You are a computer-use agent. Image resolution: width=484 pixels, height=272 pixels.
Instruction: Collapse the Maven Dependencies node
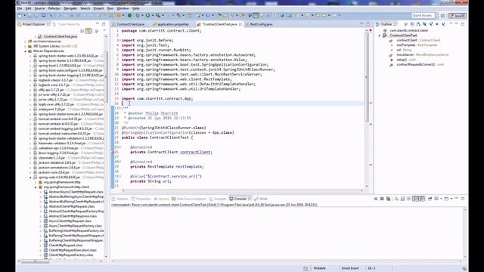pyautogui.click(x=25, y=51)
